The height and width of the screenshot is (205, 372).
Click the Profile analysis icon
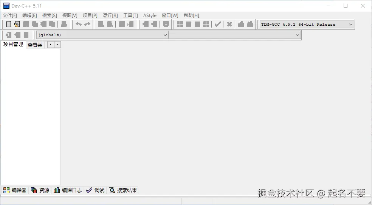pos(241,24)
